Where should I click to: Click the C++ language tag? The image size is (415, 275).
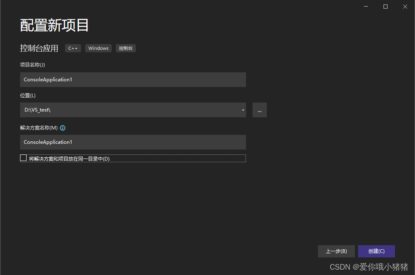(73, 48)
